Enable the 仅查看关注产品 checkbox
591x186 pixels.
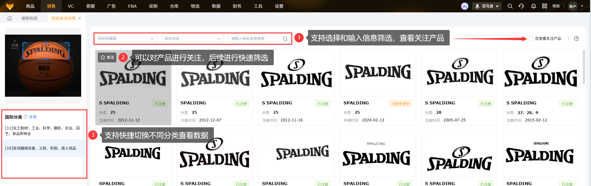pos(531,39)
